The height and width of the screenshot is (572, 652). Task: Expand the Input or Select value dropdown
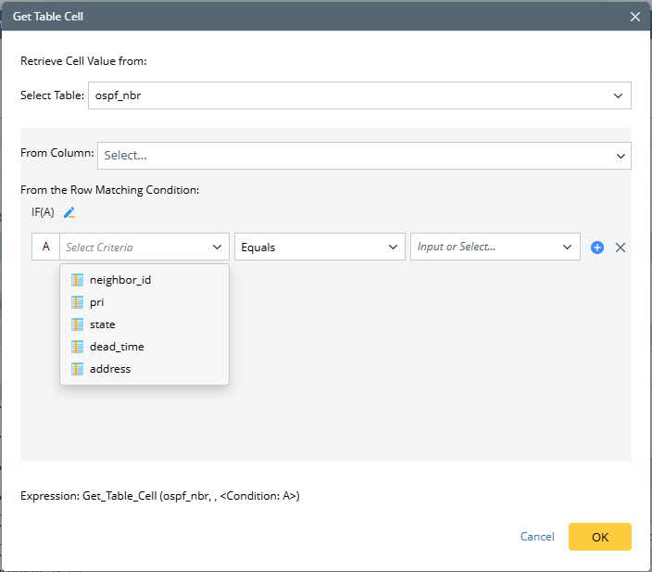pos(495,248)
